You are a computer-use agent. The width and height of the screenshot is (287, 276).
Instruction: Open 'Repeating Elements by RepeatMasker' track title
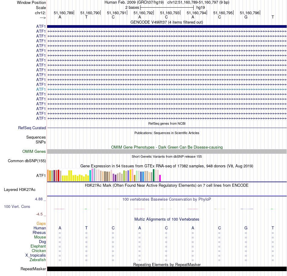click(167, 264)
